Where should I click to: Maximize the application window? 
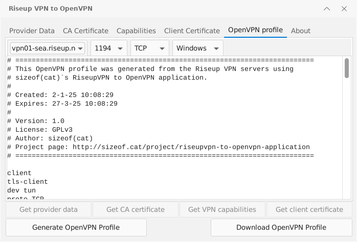tap(328, 9)
